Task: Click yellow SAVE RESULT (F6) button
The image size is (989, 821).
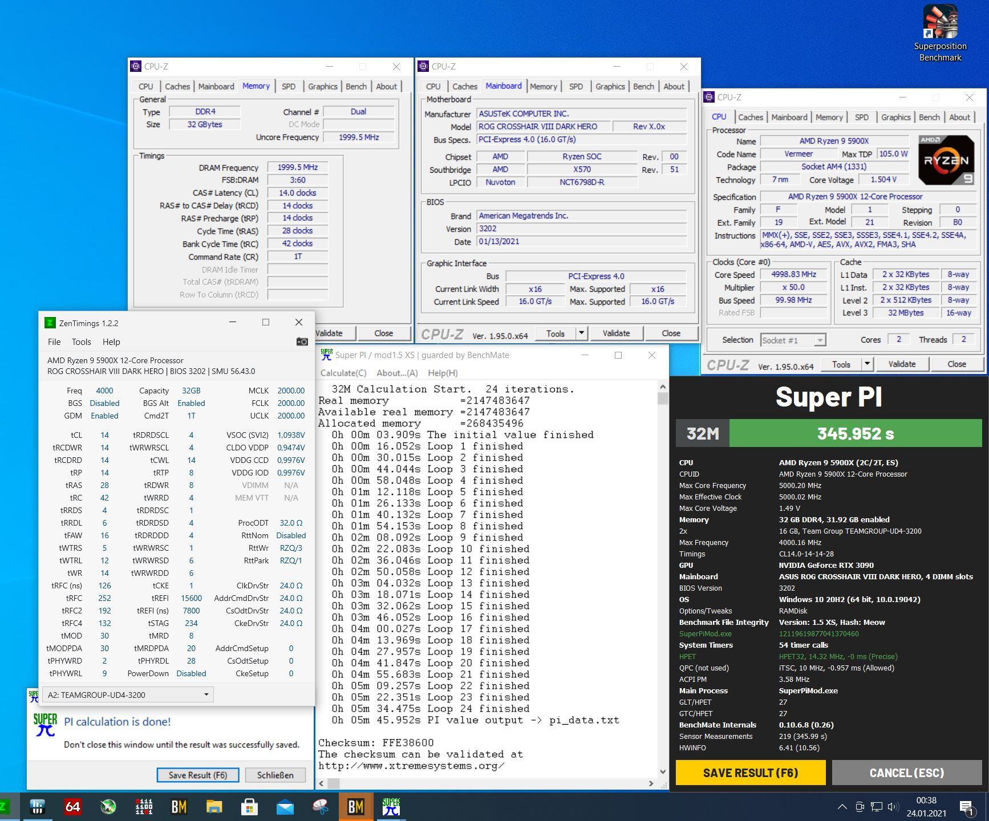Action: tap(751, 773)
